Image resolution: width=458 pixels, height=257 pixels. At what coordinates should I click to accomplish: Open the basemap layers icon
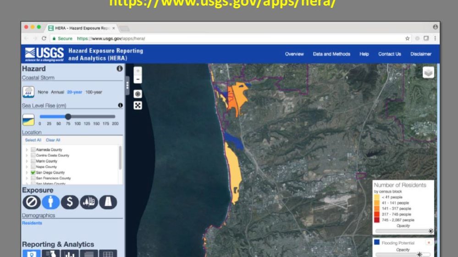[x=428, y=73]
